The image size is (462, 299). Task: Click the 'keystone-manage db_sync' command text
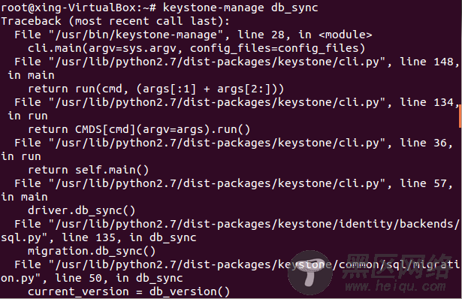click(x=240, y=8)
